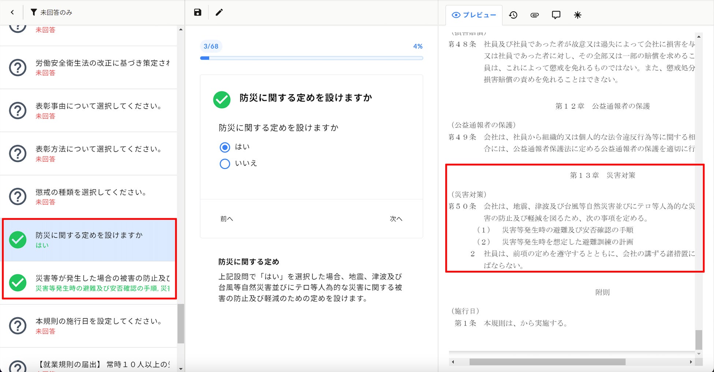714x372 pixels.
Task: Click question mark icon beside 表彰事由について
Action: pos(18,110)
